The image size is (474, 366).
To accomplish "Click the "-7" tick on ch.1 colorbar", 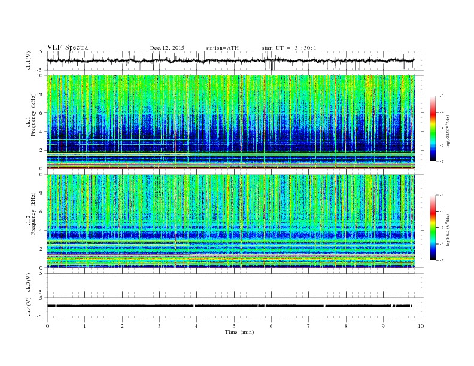I will click(x=442, y=161).
